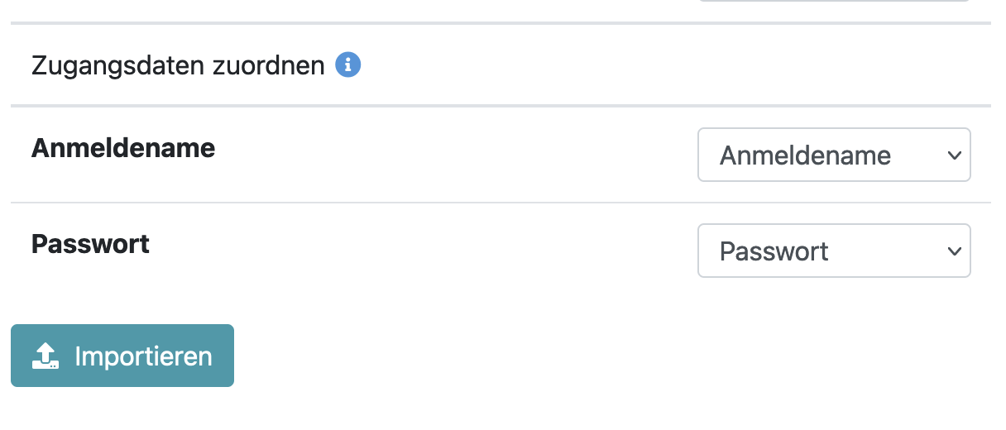The image size is (1006, 430).
Task: Click the word Importieren on the teal button
Action: (143, 356)
